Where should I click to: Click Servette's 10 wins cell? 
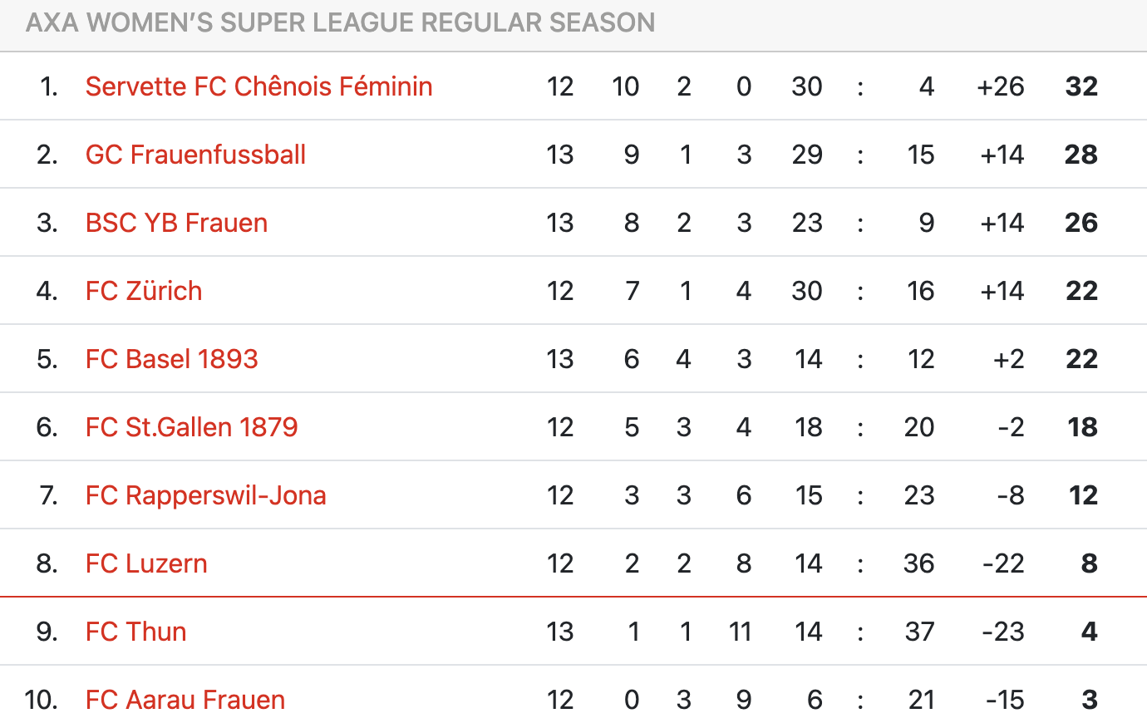click(x=625, y=86)
